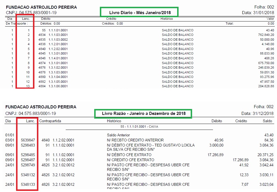
Task: Select the balance 3.030,11
Action: point(266,175)
